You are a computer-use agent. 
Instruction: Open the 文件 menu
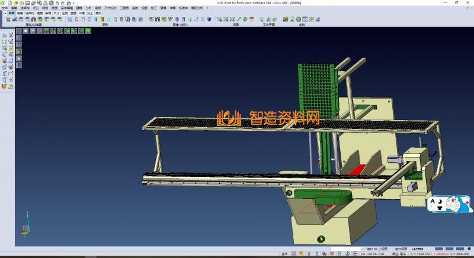pos(5,8)
